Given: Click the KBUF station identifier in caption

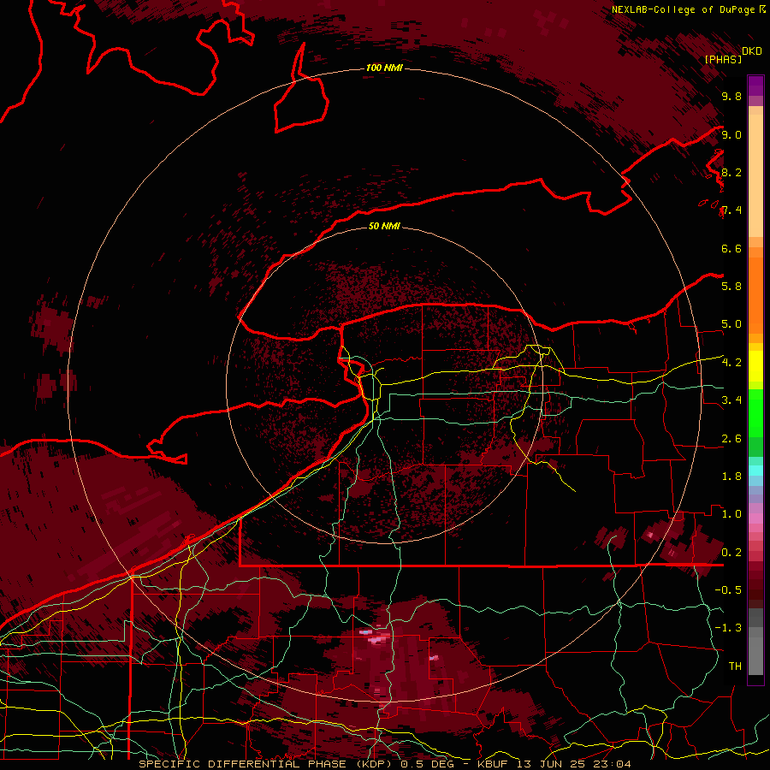Looking at the screenshot, I should (x=492, y=764).
